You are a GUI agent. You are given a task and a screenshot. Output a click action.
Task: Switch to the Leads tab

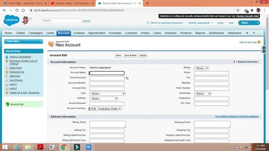pyautogui.click(x=50, y=33)
